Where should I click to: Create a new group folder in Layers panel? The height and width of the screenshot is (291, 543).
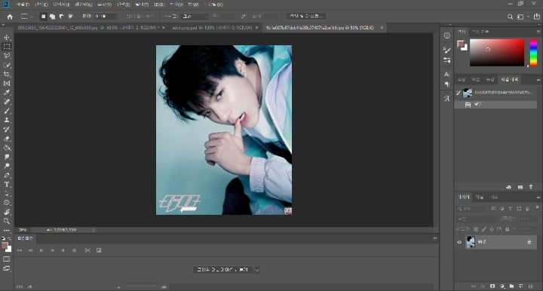(x=511, y=286)
